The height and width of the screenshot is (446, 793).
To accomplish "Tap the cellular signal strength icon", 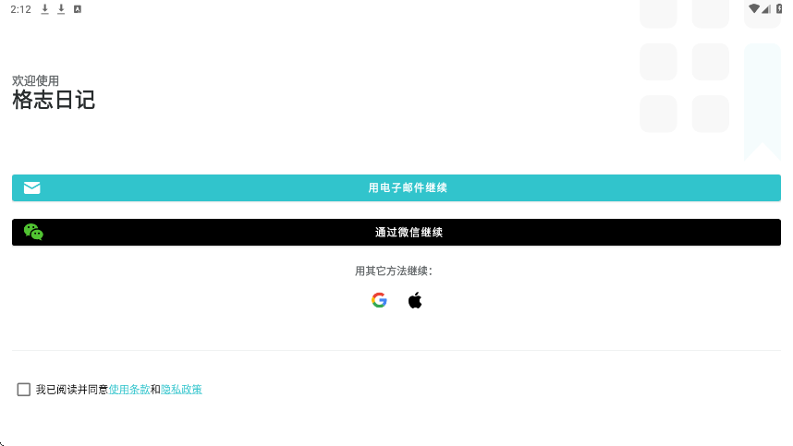I will 765,9.
